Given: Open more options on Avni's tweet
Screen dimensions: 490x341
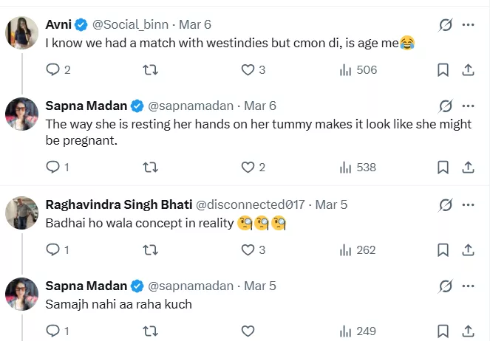Looking at the screenshot, I should 468,25.
